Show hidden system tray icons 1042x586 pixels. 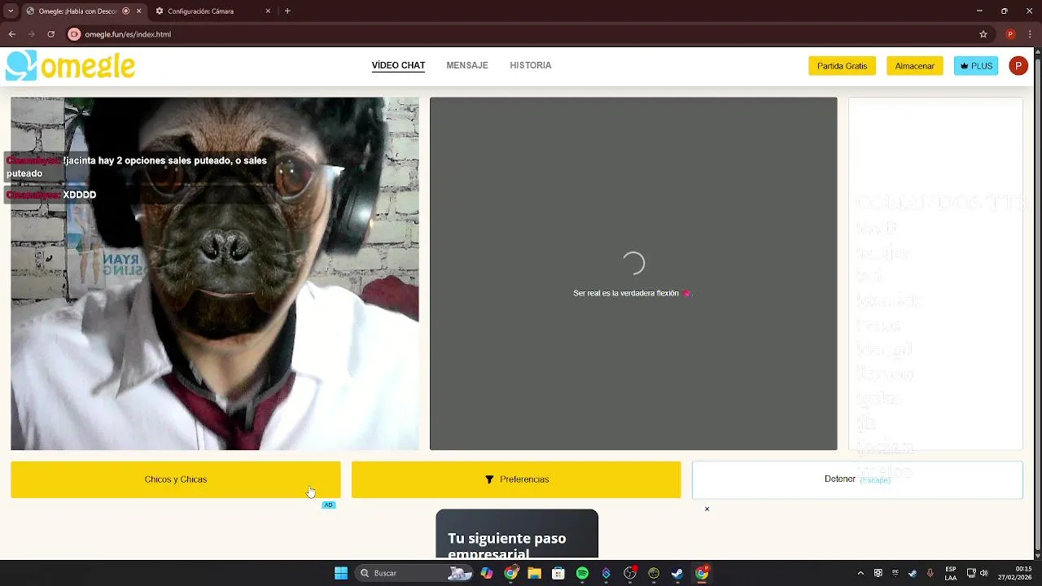(860, 573)
